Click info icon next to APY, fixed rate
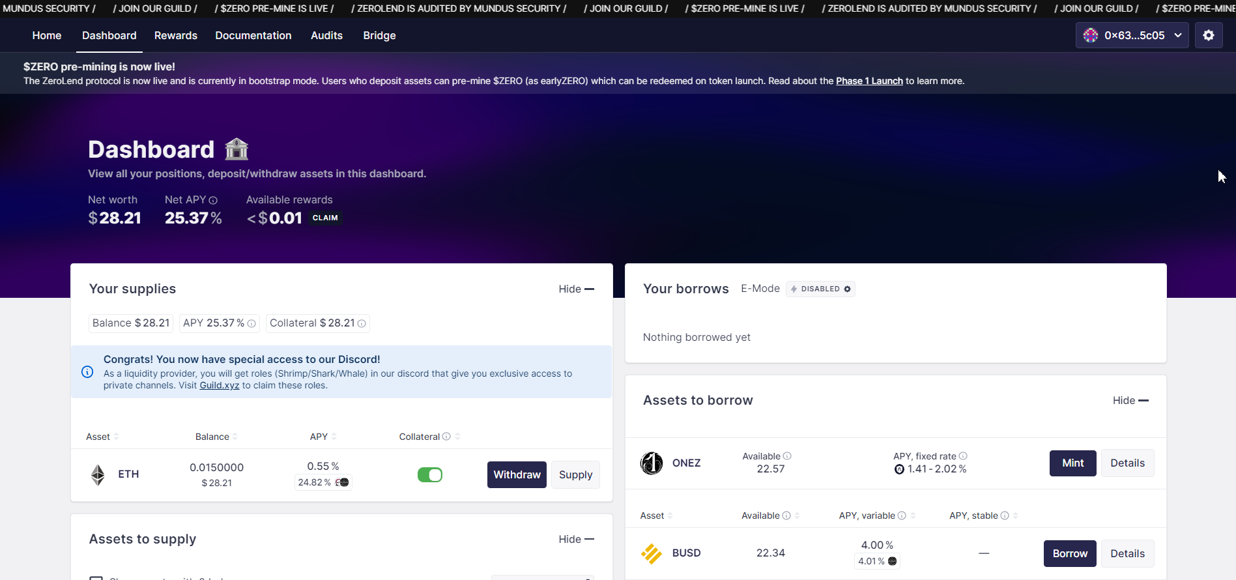The height and width of the screenshot is (580, 1236). coord(963,456)
